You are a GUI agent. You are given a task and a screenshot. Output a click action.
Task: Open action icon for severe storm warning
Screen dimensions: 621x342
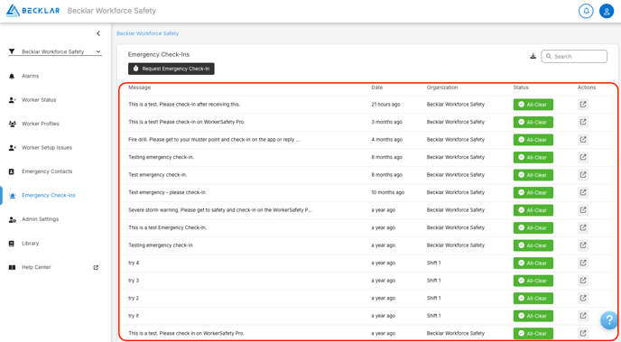pos(583,210)
